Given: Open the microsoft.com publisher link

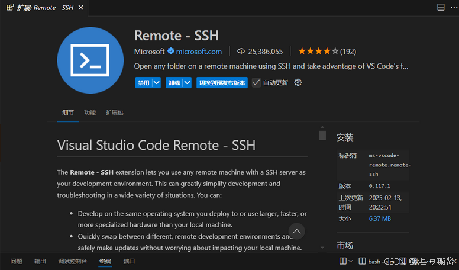Looking at the screenshot, I should tap(199, 52).
